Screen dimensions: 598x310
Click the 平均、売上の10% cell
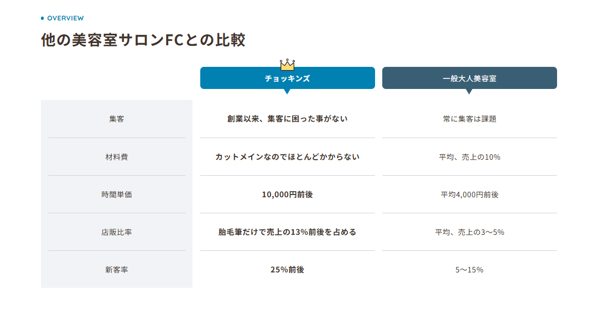[x=469, y=157]
